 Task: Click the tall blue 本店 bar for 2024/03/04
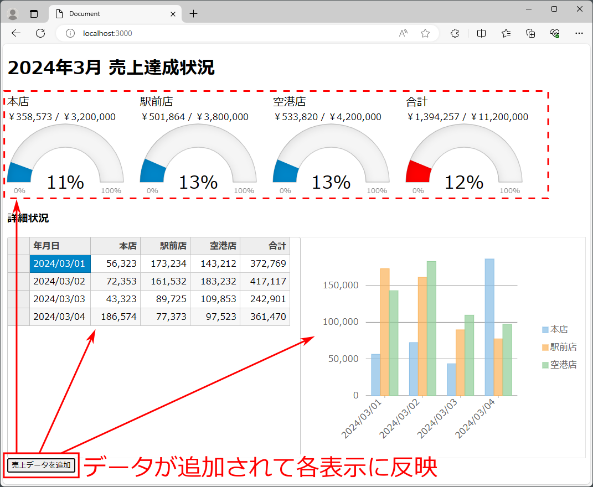point(489,327)
